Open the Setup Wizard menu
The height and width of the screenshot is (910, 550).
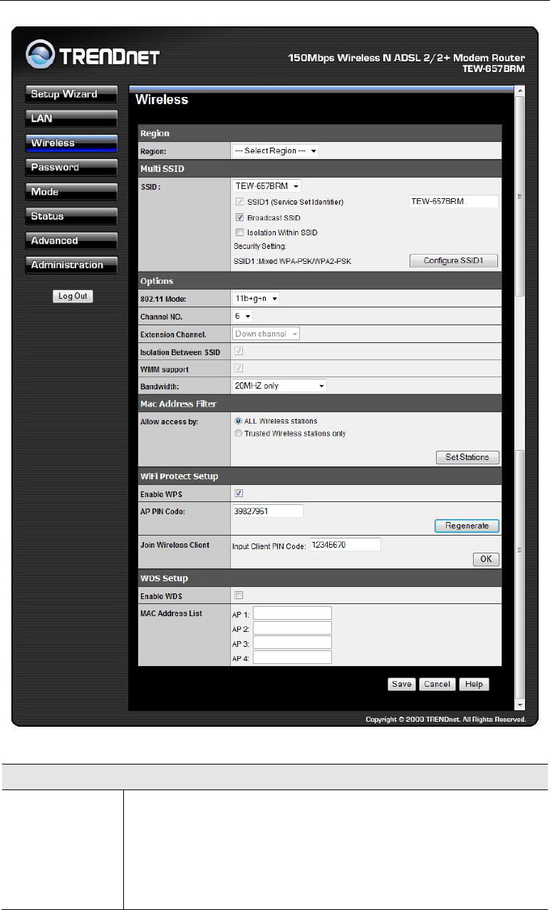[71, 94]
